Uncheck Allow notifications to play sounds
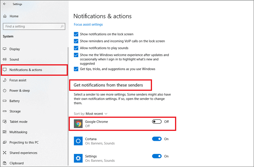Image resolution: width=254 pixels, height=167 pixels. [76, 48]
